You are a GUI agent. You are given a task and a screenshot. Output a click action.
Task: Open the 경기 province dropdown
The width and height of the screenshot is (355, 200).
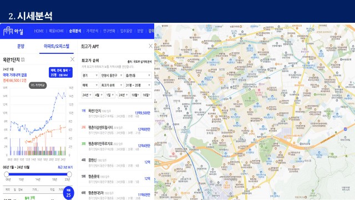click(90, 76)
